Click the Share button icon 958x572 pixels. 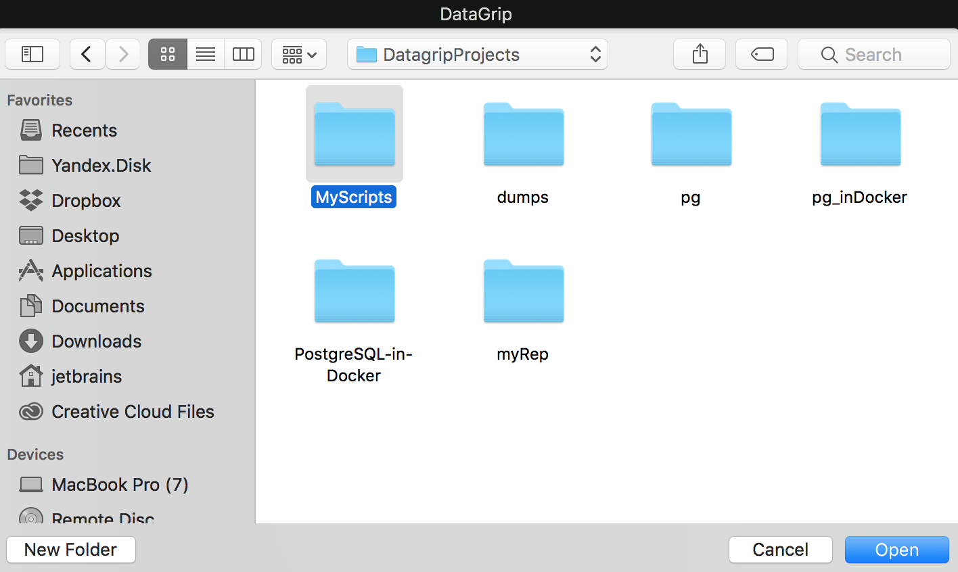[700, 54]
